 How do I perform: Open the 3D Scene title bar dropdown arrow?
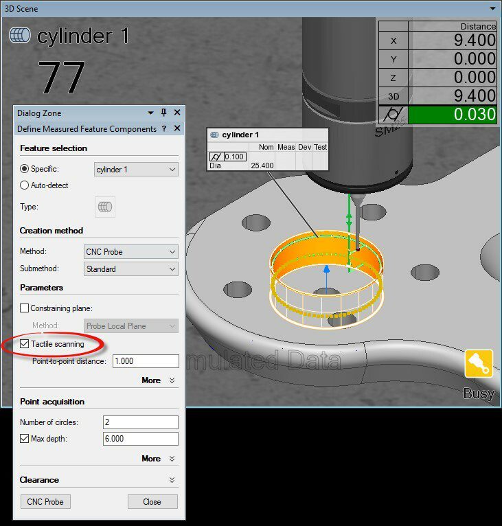(x=492, y=8)
